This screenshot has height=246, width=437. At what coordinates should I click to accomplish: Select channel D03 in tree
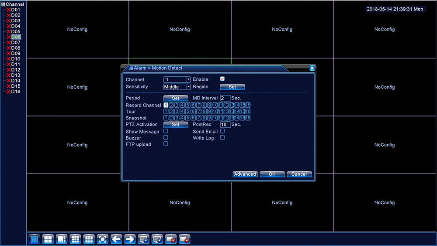pyautogui.click(x=16, y=20)
